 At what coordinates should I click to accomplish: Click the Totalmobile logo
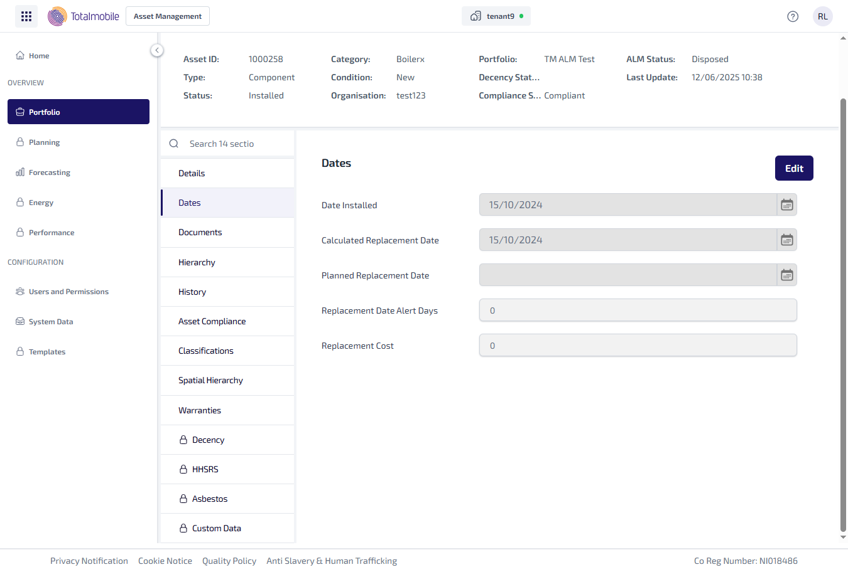coord(84,16)
